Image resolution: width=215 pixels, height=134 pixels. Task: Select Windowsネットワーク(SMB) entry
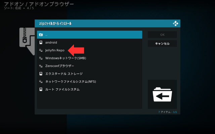pos(66,58)
